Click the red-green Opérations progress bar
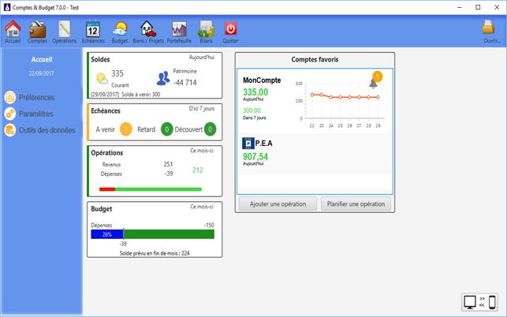This screenshot has height=317, width=507. 151,189
